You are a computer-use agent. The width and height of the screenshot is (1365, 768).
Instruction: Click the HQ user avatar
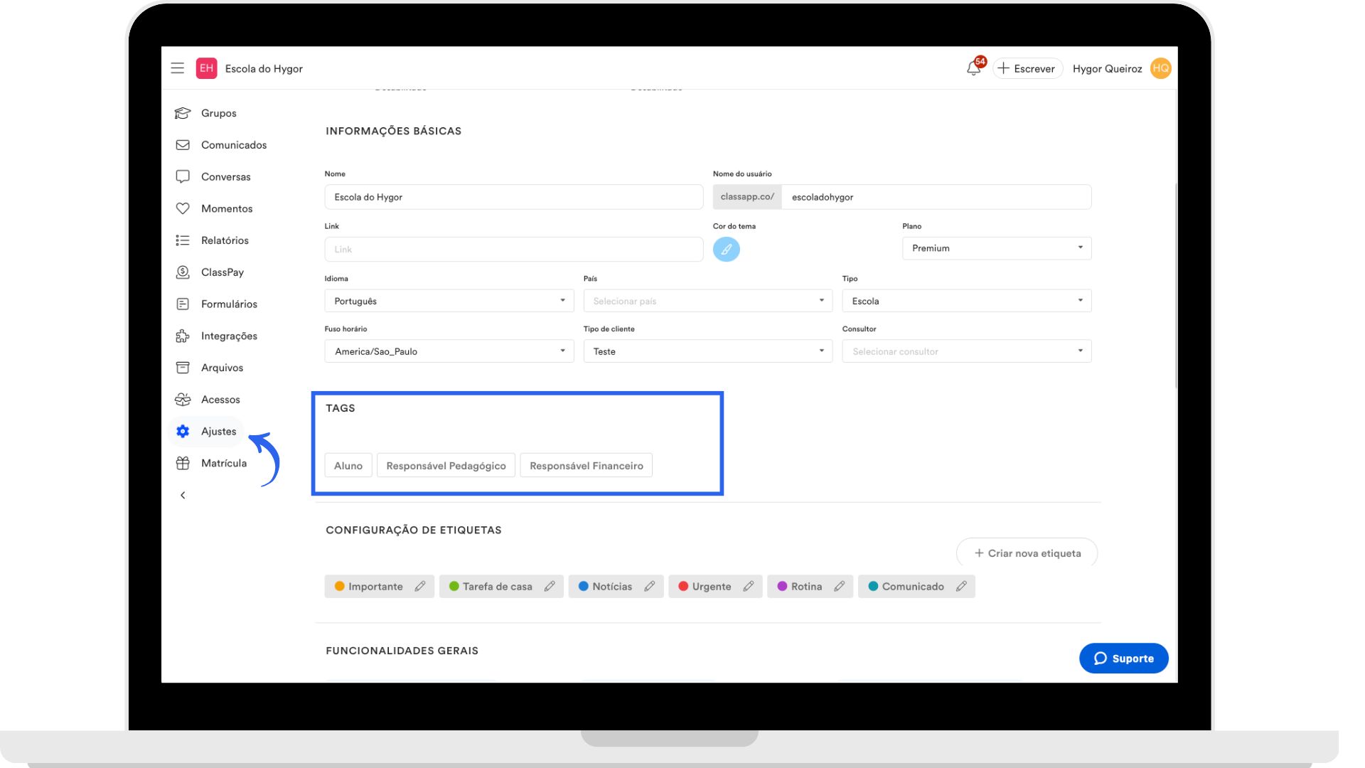click(x=1160, y=68)
